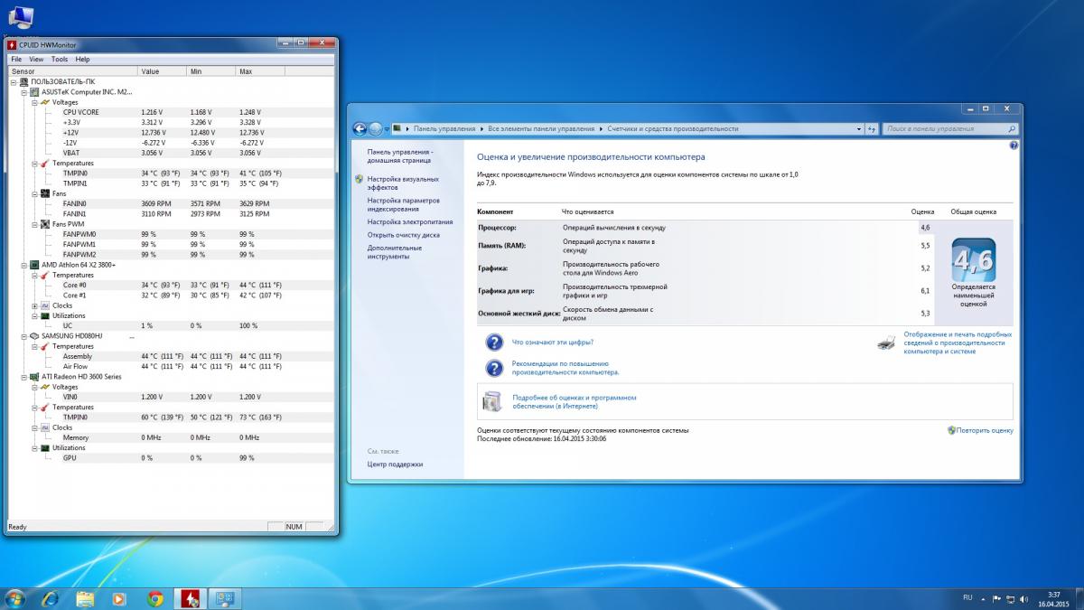The image size is (1084, 610).
Task: Open Windows Explorer from the taskbar
Action: (x=85, y=597)
